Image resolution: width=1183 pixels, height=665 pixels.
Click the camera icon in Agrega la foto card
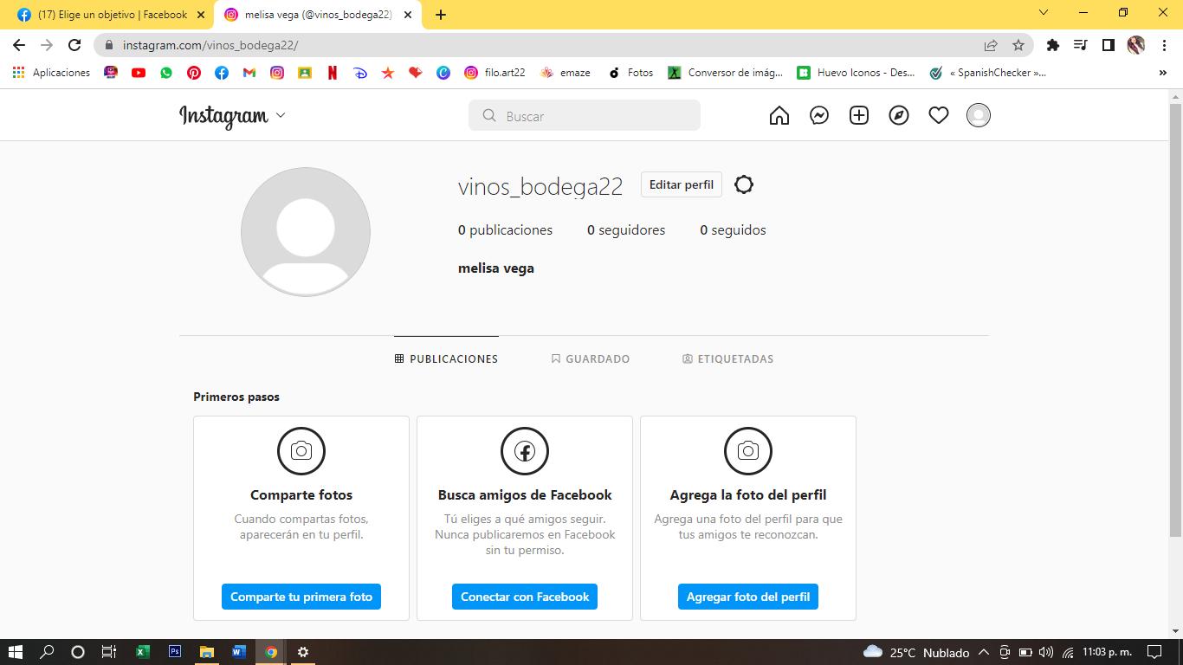point(748,451)
